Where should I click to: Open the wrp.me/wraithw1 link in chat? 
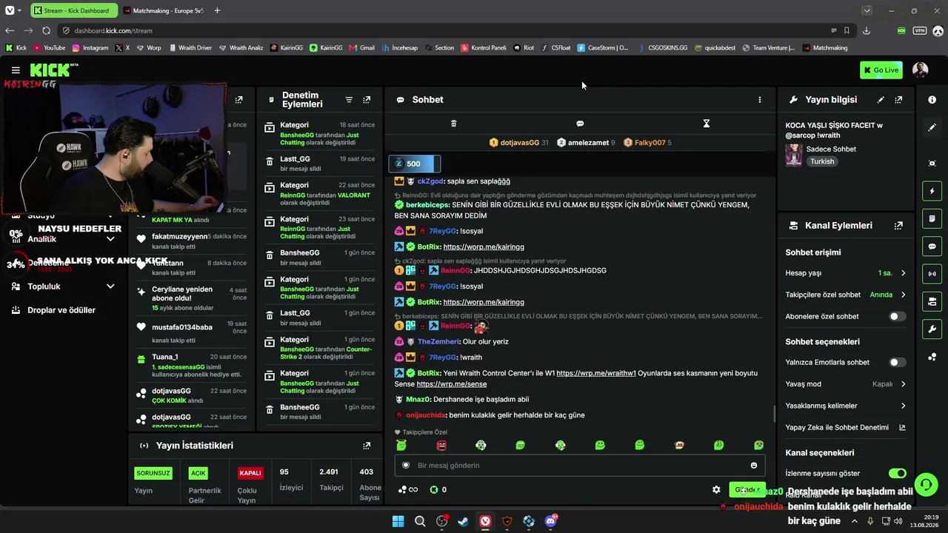(x=596, y=373)
